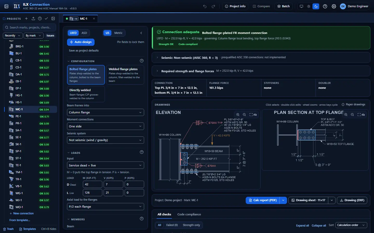
Task: Open the Seismic system dropdown
Action: (105, 140)
